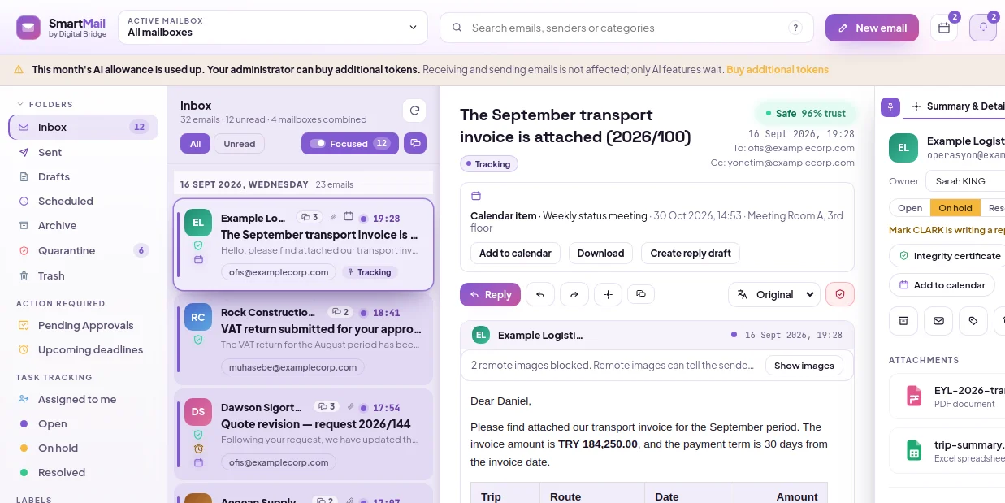This screenshot has height=503, width=1005.
Task: Select the All filter chip
Action: pyautogui.click(x=195, y=143)
